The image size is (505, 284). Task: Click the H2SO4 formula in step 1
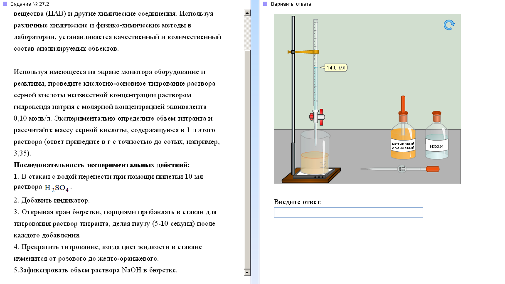click(57, 188)
